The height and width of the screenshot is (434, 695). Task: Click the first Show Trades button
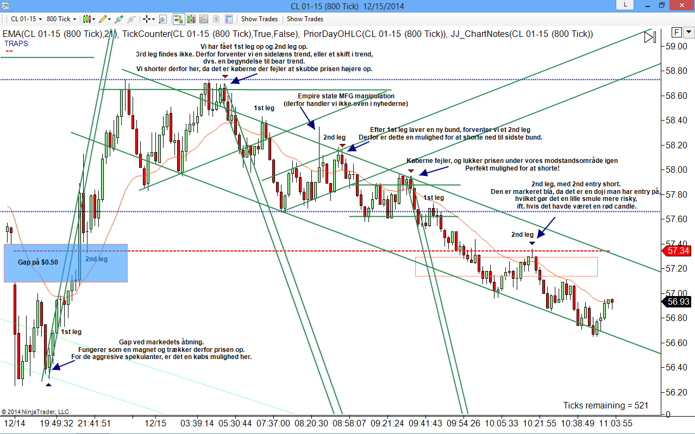(259, 19)
